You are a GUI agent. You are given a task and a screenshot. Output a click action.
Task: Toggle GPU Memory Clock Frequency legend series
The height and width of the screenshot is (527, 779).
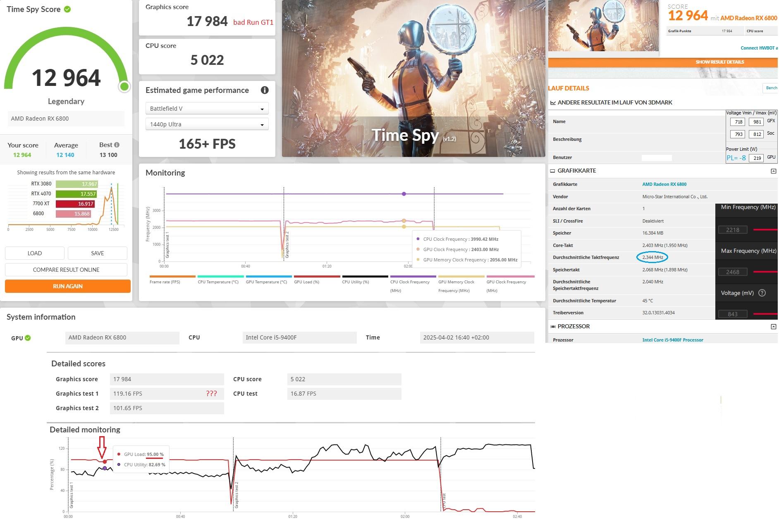pyautogui.click(x=461, y=284)
